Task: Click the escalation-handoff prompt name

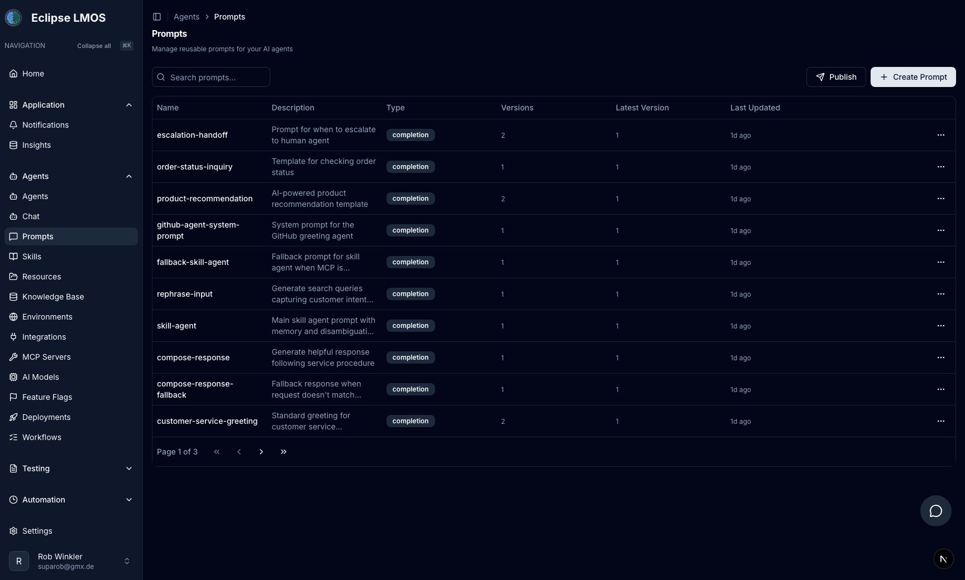Action: tap(192, 135)
